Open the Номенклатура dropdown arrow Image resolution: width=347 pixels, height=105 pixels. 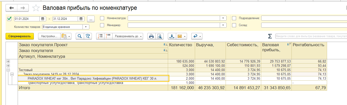(223, 18)
